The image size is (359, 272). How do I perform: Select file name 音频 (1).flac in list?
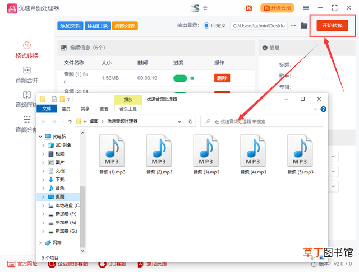tap(76, 78)
